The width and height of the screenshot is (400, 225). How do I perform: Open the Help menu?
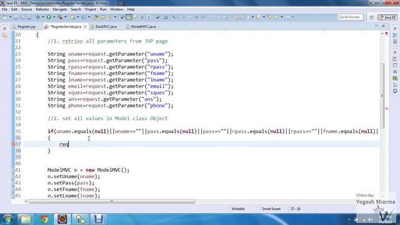click(131, 9)
